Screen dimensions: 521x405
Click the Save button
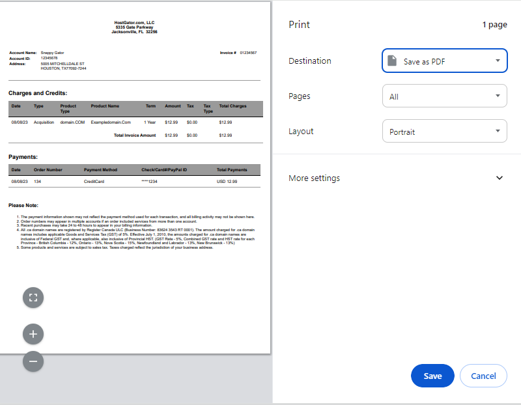click(432, 376)
